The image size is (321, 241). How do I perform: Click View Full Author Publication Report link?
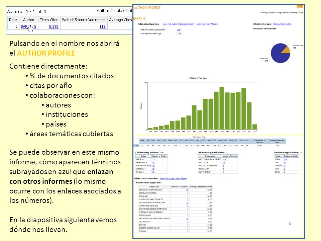[x=179, y=24]
